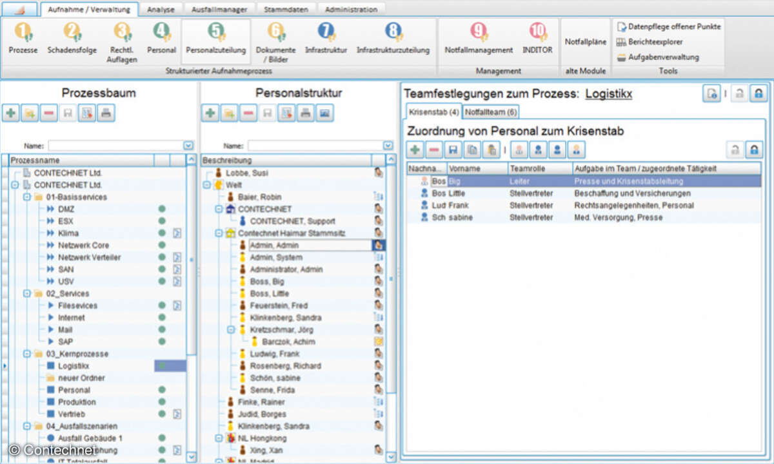This screenshot has width=774, height=464.
Task: Click the blue locked padlock in Krisenstab toolbar
Action: [753, 150]
